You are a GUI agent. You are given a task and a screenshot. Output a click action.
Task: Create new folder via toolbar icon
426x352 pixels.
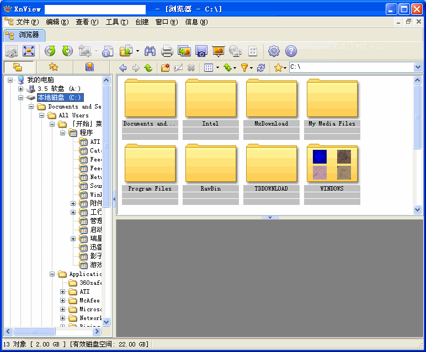[x=165, y=68]
